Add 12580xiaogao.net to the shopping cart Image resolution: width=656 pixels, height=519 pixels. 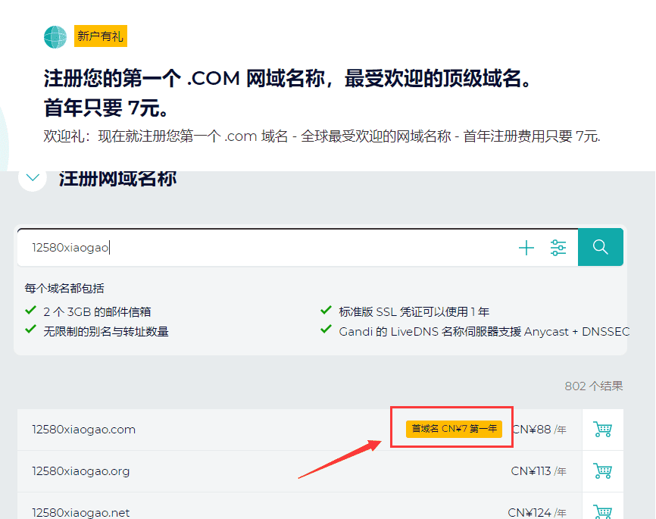(602, 511)
